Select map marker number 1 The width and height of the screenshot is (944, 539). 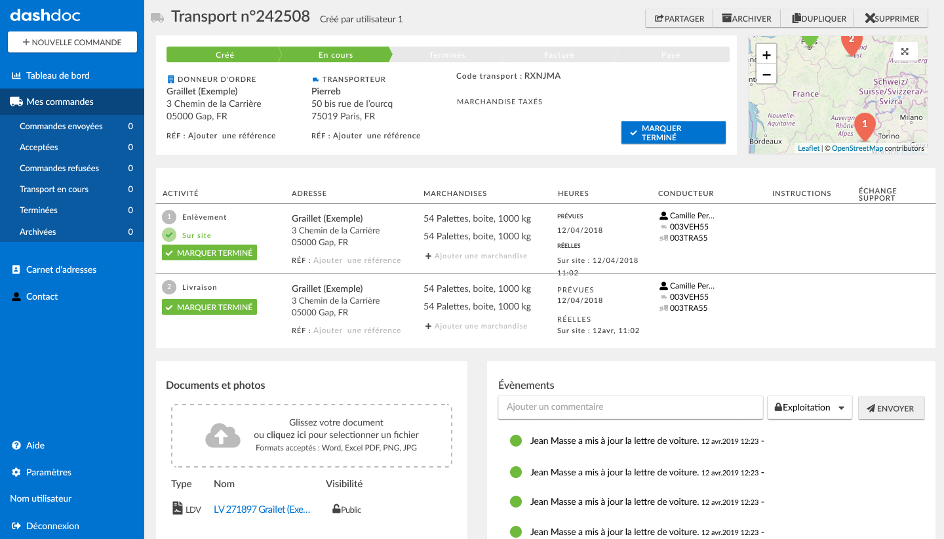click(865, 127)
